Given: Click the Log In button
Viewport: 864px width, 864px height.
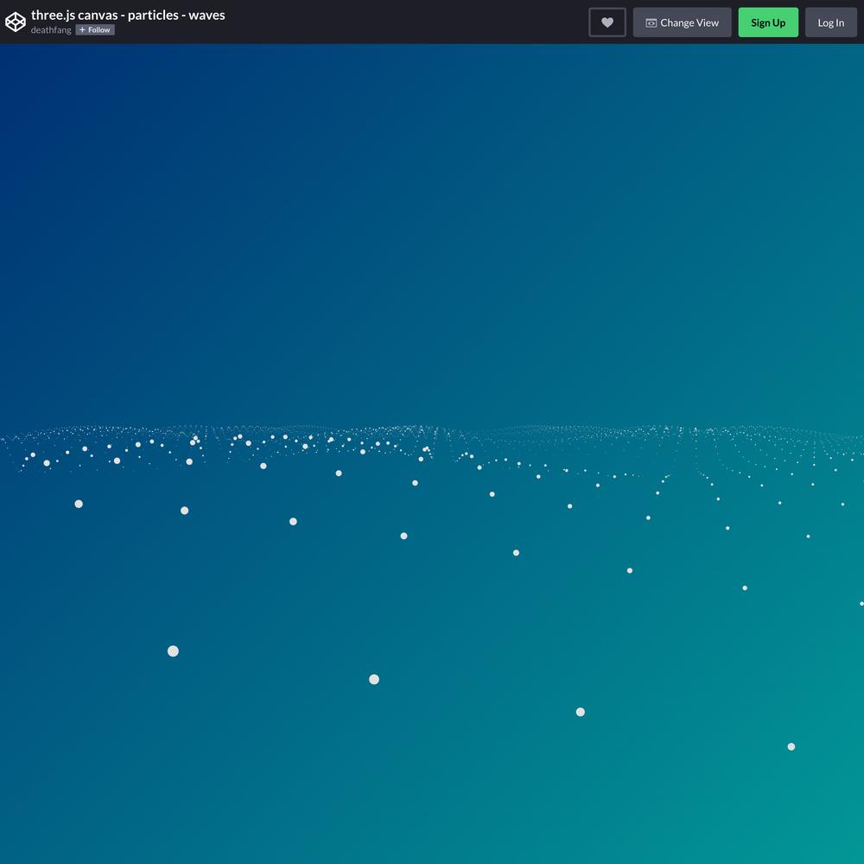Looking at the screenshot, I should [x=831, y=22].
